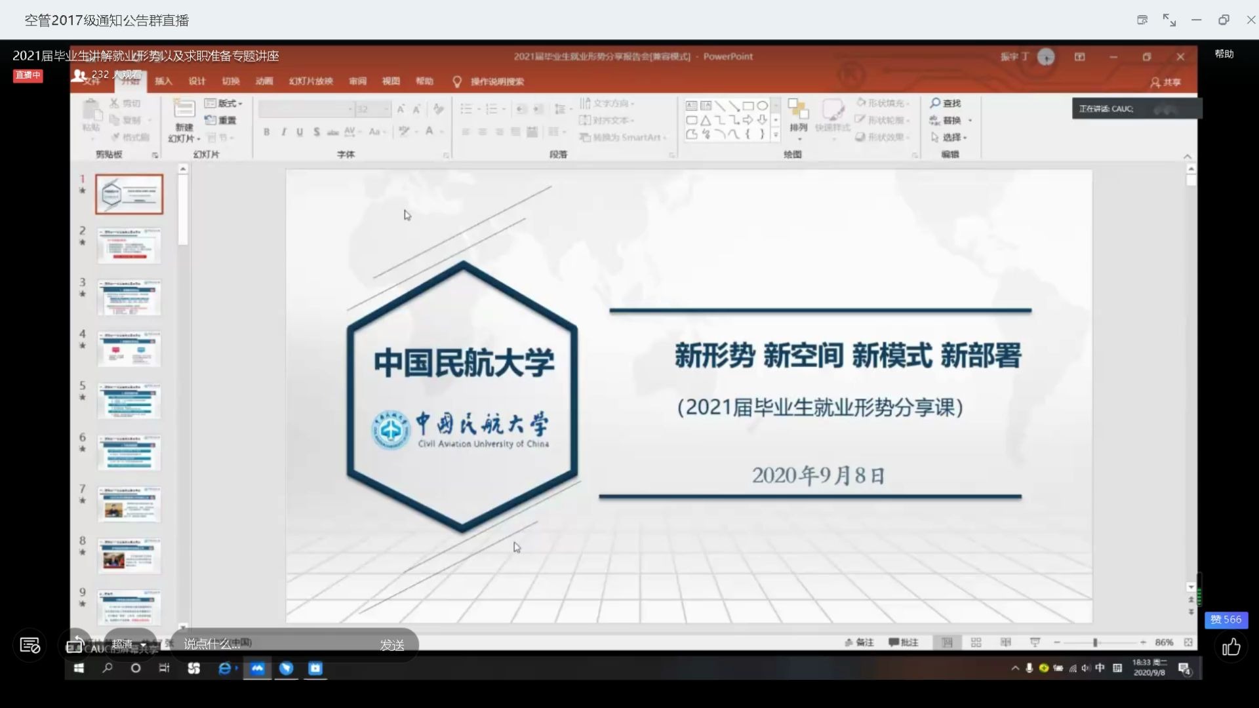
Task: Toggle Underline formatting
Action: click(x=300, y=132)
